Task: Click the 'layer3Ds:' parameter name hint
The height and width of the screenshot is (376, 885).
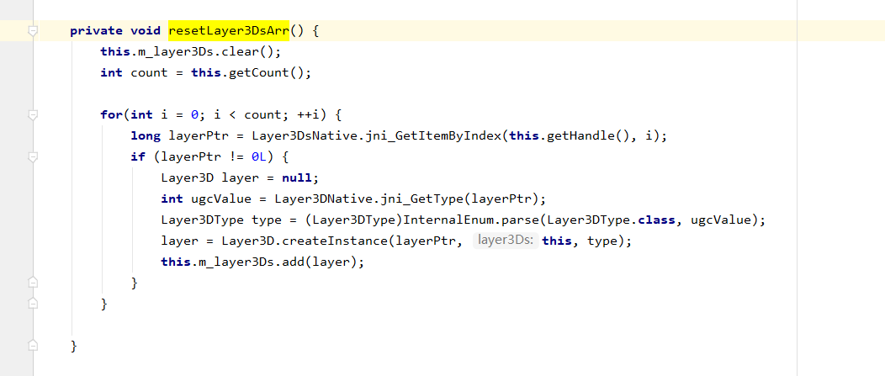Action: coord(506,241)
